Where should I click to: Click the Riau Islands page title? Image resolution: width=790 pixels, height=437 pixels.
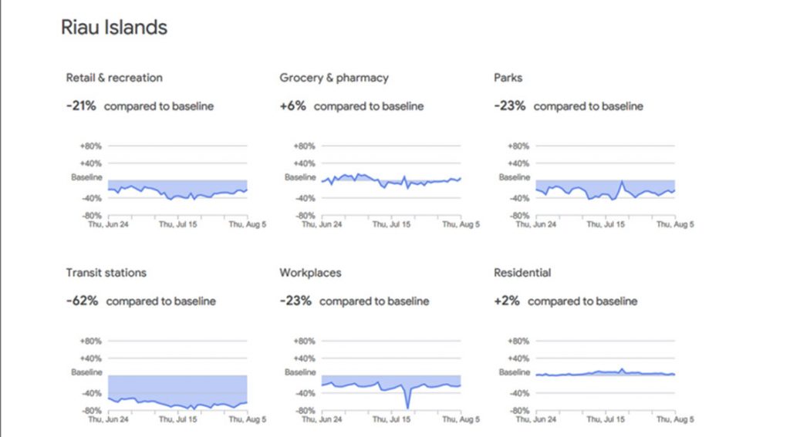(x=114, y=28)
